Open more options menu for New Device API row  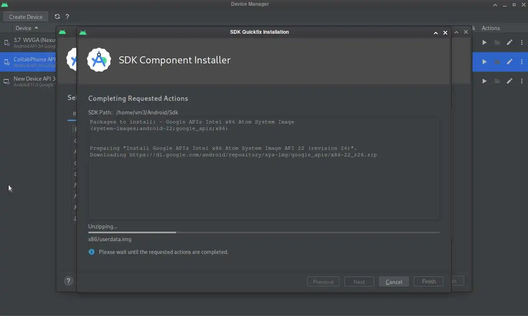point(522,81)
